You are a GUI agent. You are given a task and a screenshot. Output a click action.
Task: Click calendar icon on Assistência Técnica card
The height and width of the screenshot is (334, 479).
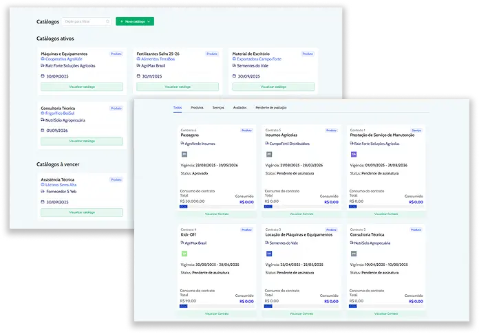[x=43, y=201]
